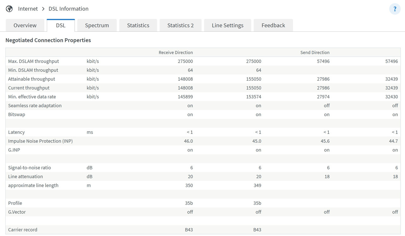Click the Profile row label

pos(15,203)
